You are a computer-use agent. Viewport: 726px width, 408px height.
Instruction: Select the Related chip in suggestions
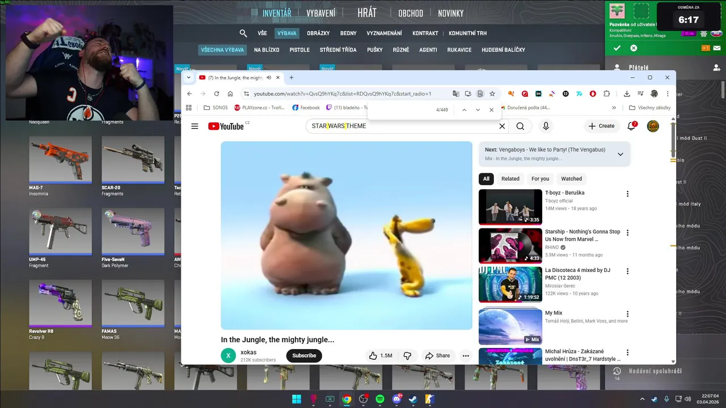coord(510,178)
